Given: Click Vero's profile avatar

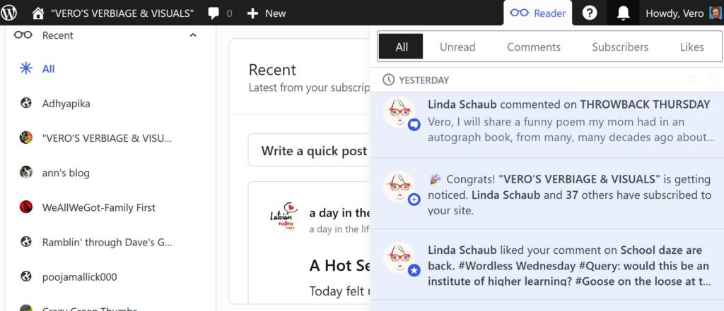Looking at the screenshot, I should (x=716, y=13).
